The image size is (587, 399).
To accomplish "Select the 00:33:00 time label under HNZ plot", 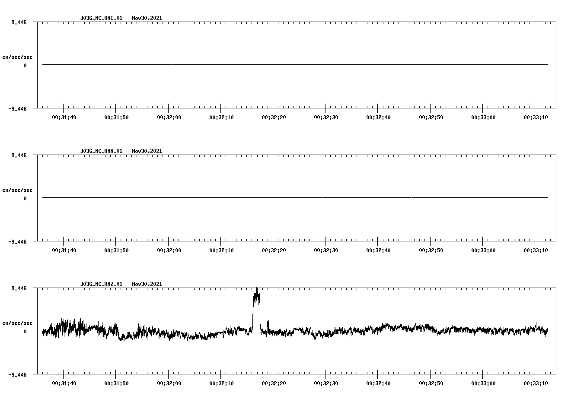I will coord(483,383).
